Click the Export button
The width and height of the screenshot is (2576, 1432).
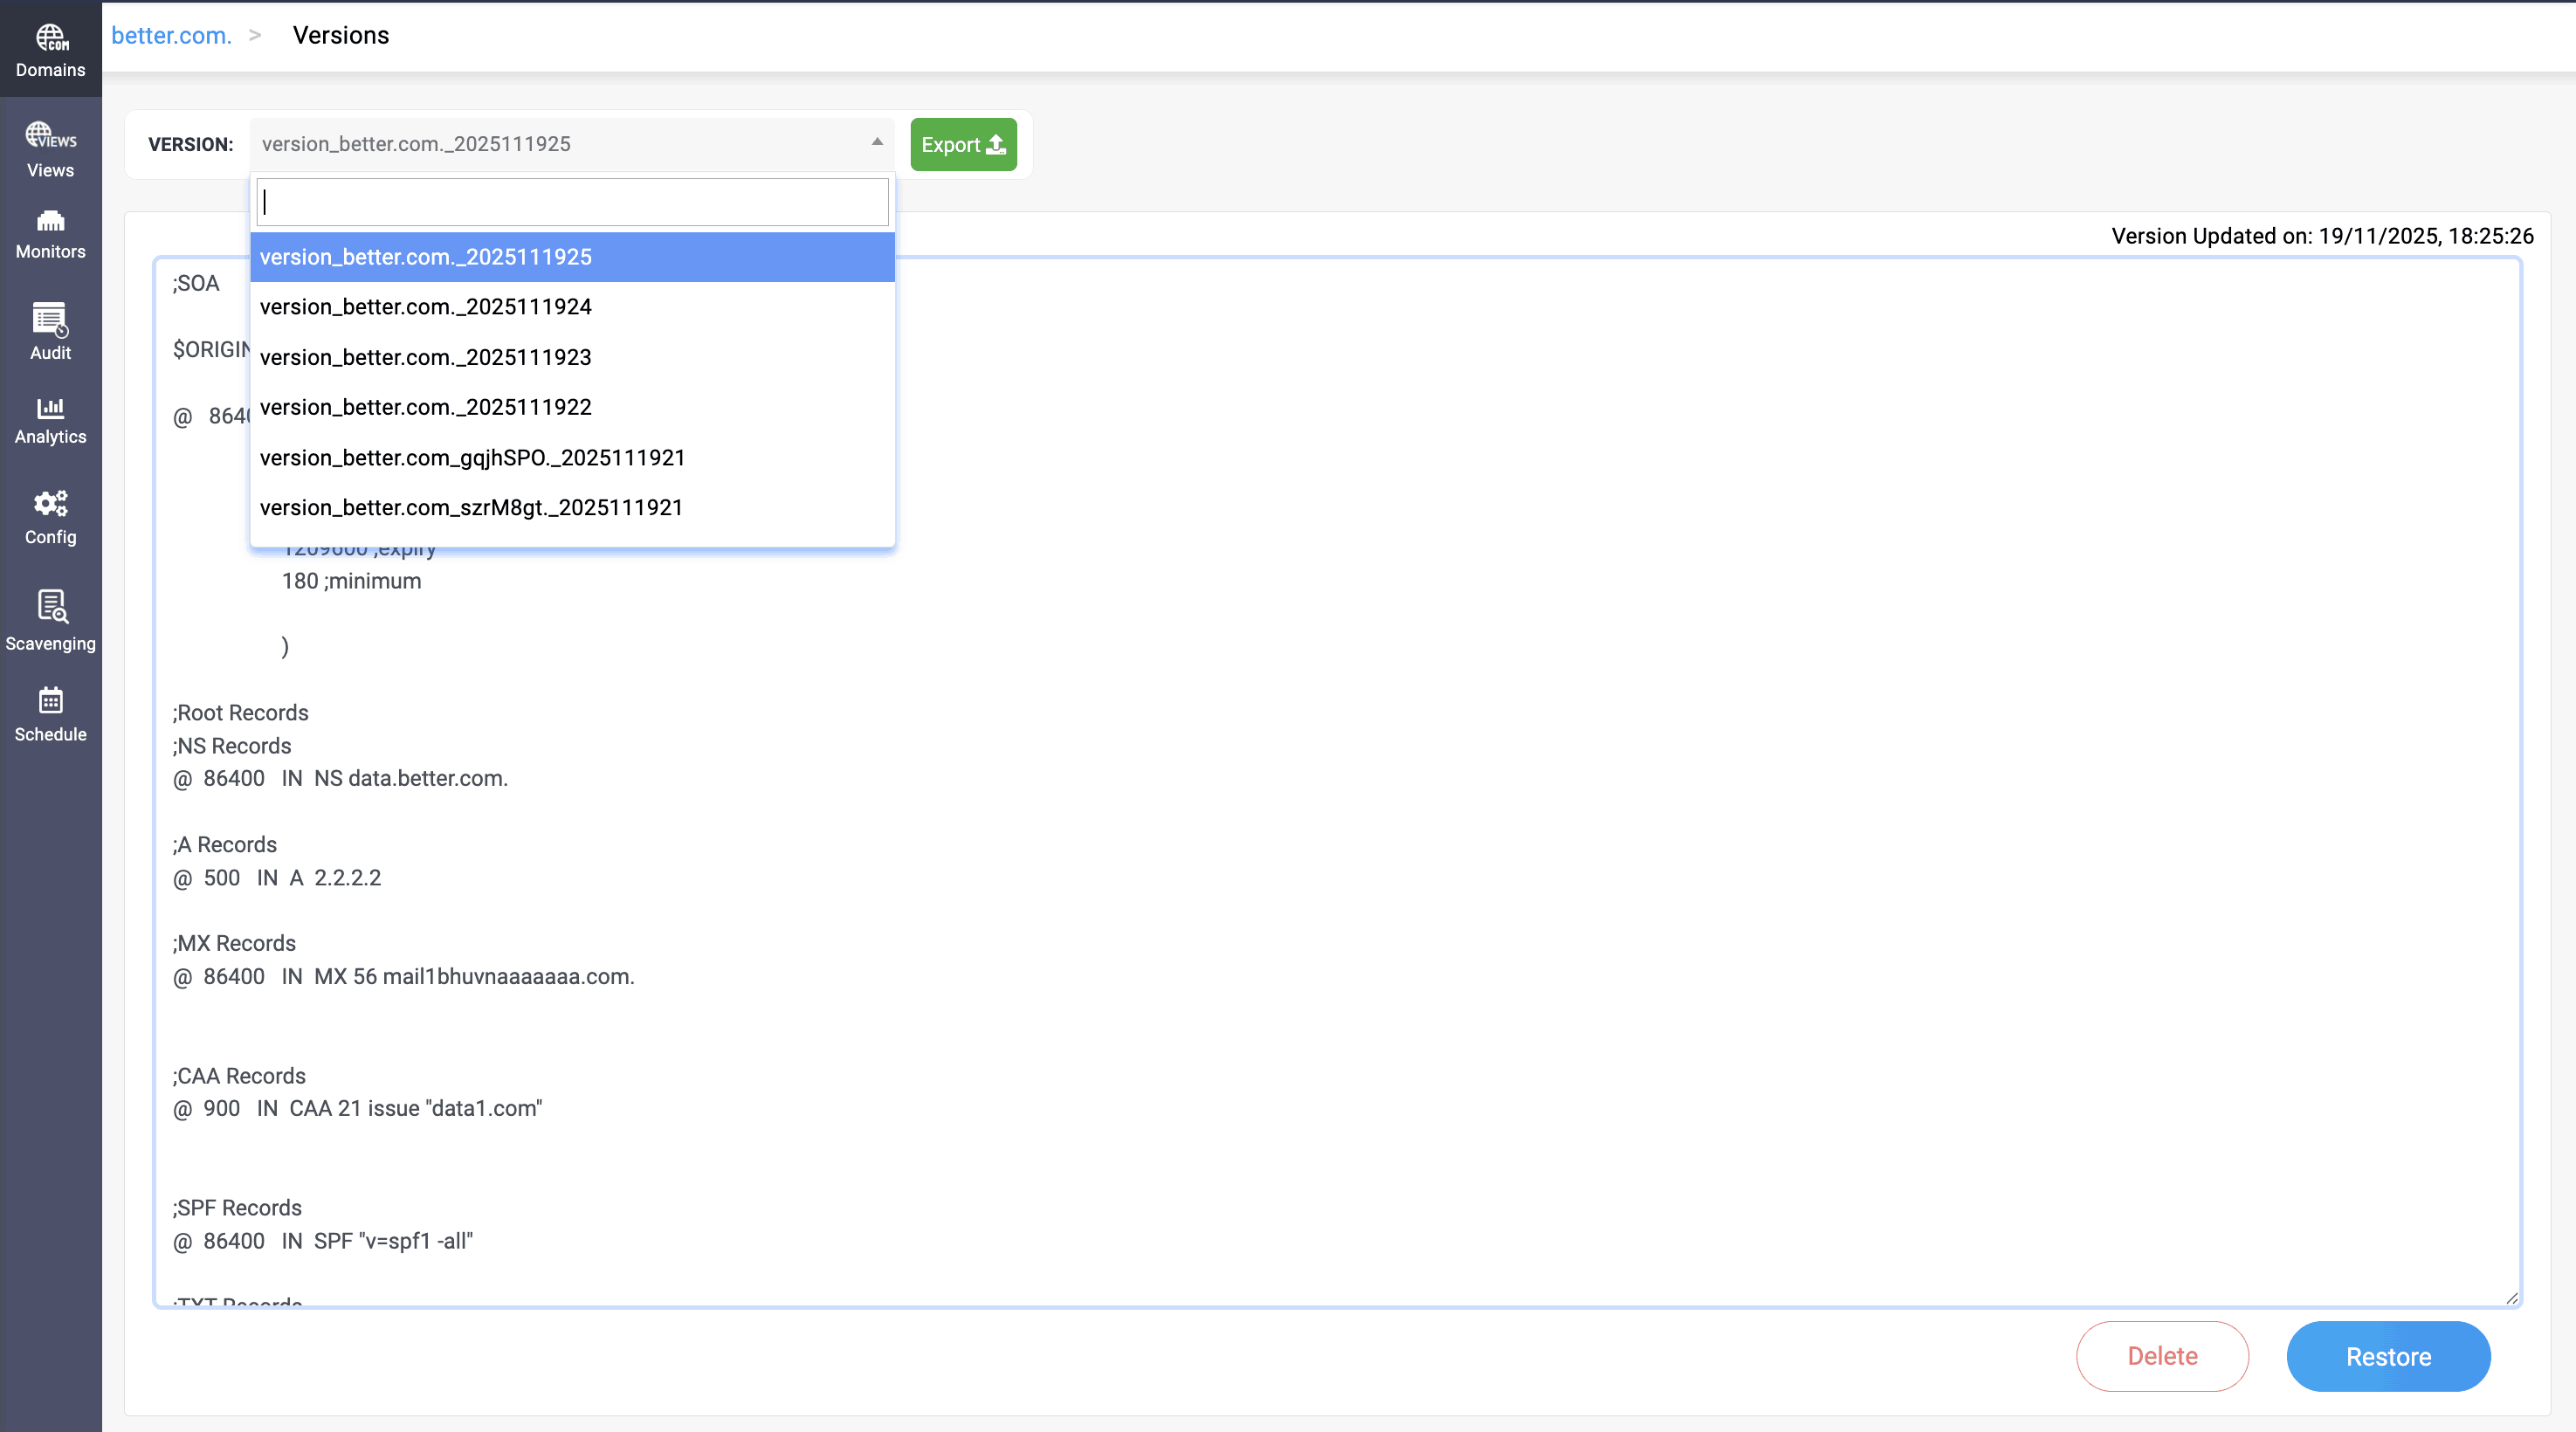[x=963, y=144]
